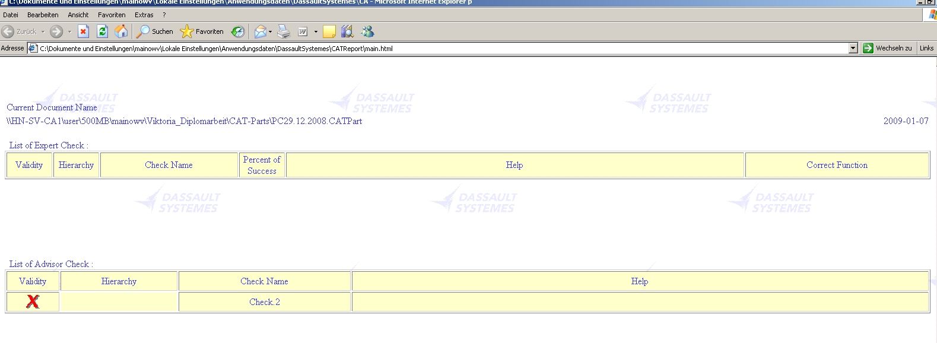Go to the home page icon
The height and width of the screenshot is (343, 937).
[121, 31]
